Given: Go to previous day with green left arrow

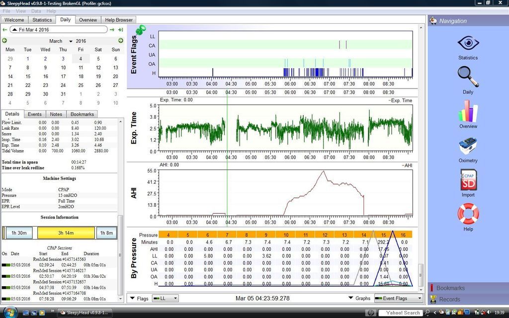Looking at the screenshot, I should pyautogui.click(x=4, y=30).
